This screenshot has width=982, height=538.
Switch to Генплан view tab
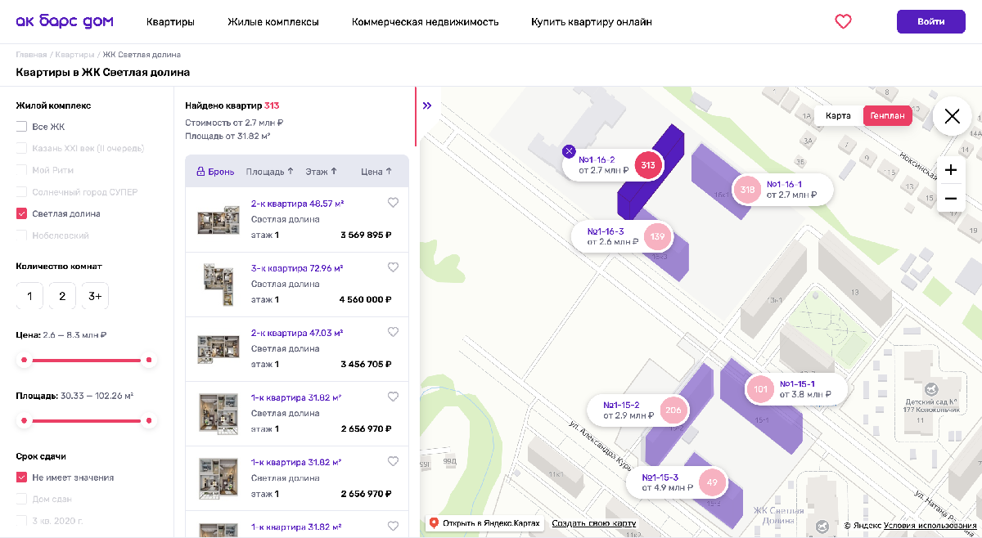click(888, 115)
